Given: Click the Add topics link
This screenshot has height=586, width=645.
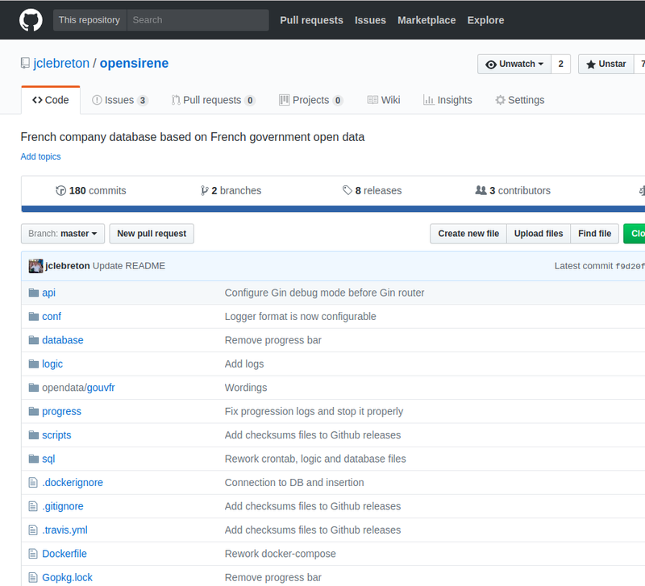Looking at the screenshot, I should 40,156.
